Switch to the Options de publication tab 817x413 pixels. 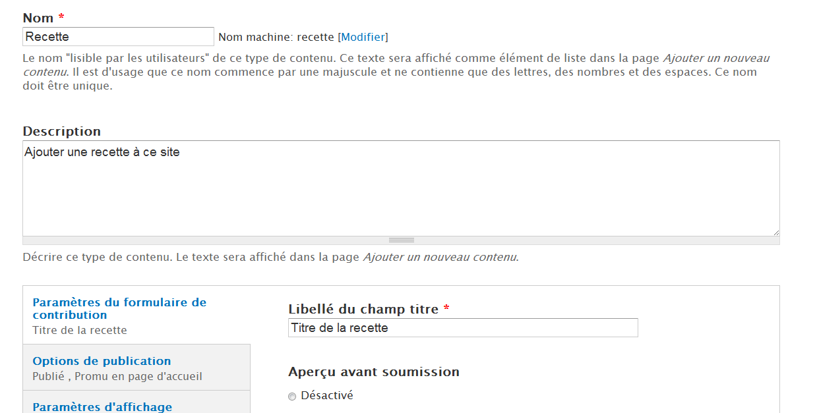(x=102, y=361)
